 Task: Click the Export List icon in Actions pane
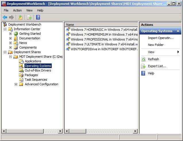[x=143, y=66]
